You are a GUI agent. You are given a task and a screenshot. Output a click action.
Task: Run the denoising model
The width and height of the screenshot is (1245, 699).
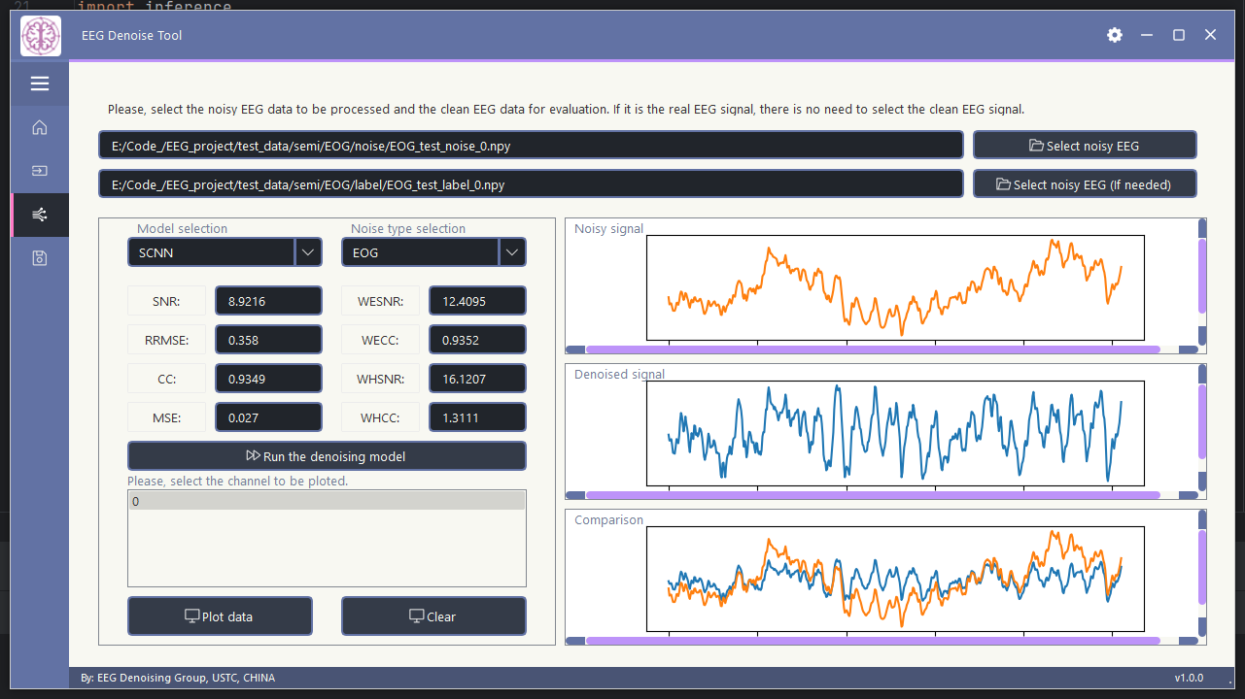click(327, 456)
